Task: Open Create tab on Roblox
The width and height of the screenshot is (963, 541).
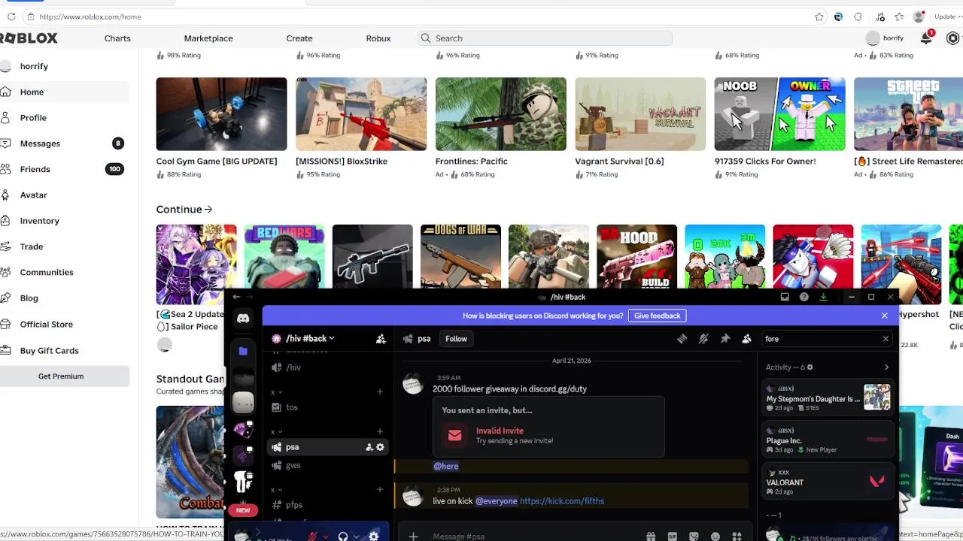Action: tap(299, 38)
